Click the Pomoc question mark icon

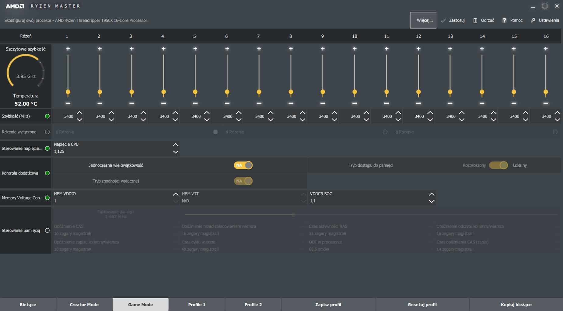(x=504, y=20)
